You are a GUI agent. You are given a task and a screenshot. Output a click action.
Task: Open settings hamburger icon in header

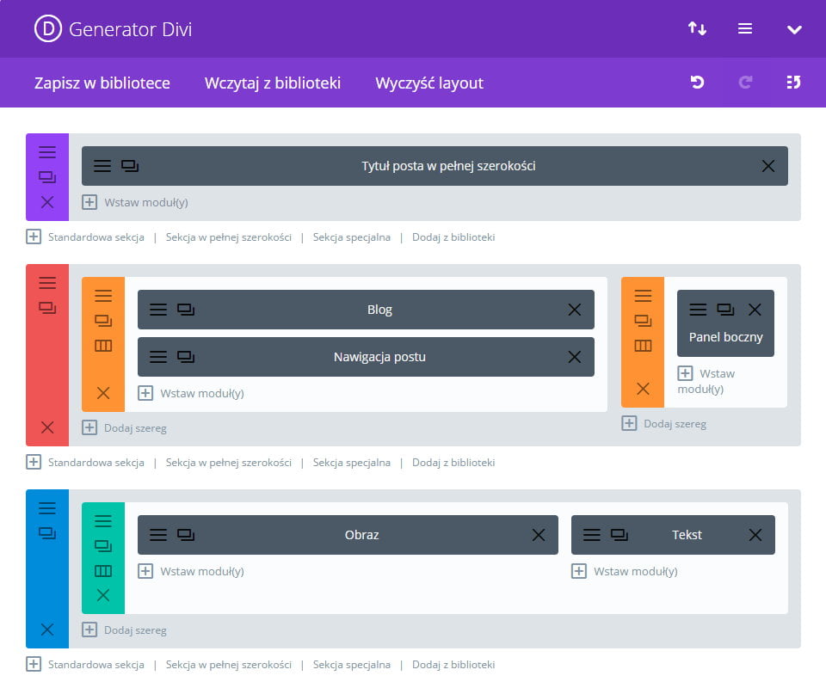[745, 29]
